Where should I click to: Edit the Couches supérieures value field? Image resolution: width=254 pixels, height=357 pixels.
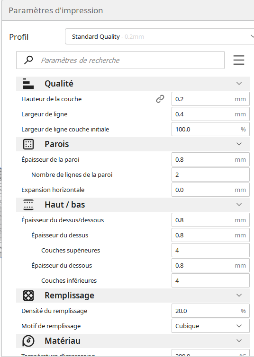click(x=210, y=250)
